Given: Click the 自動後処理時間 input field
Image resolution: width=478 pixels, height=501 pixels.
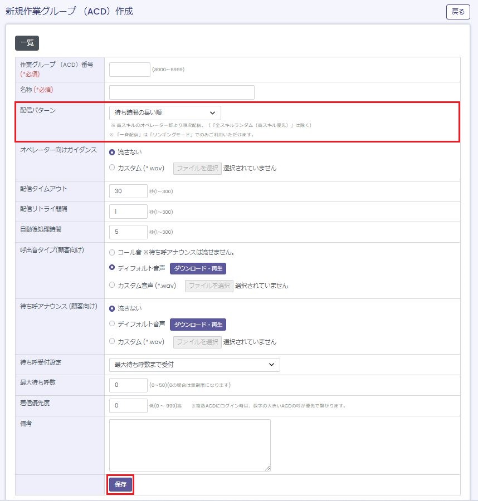Looking at the screenshot, I should point(128,232).
